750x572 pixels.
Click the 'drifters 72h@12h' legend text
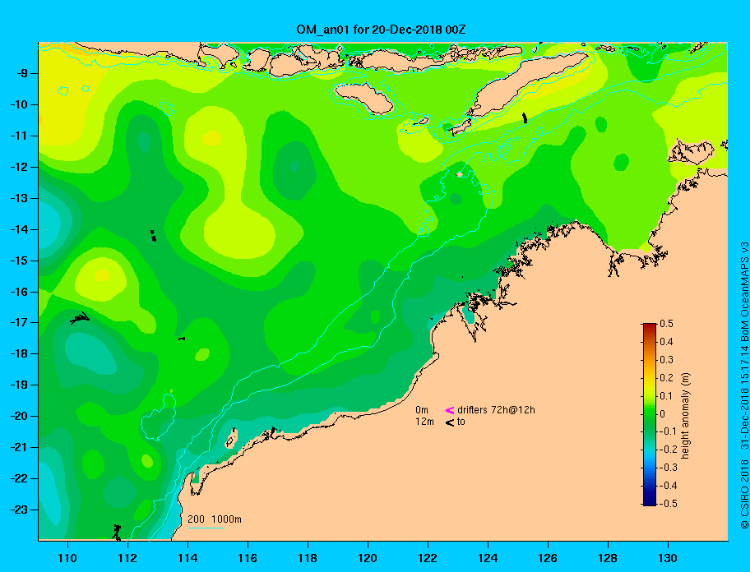496,410
